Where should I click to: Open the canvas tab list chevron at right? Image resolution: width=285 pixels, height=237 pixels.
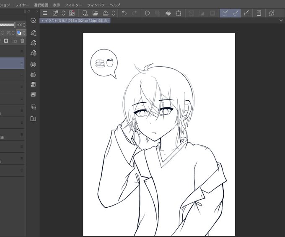281,21
